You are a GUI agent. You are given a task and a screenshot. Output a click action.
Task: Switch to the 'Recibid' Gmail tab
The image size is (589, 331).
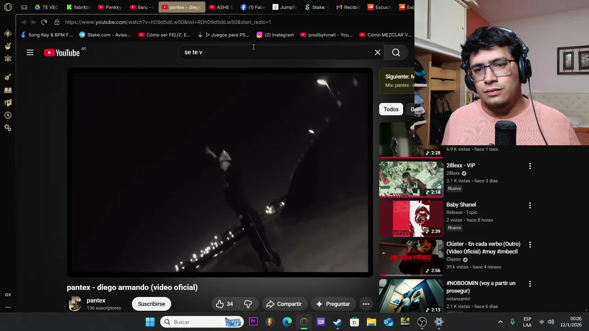[x=348, y=7]
